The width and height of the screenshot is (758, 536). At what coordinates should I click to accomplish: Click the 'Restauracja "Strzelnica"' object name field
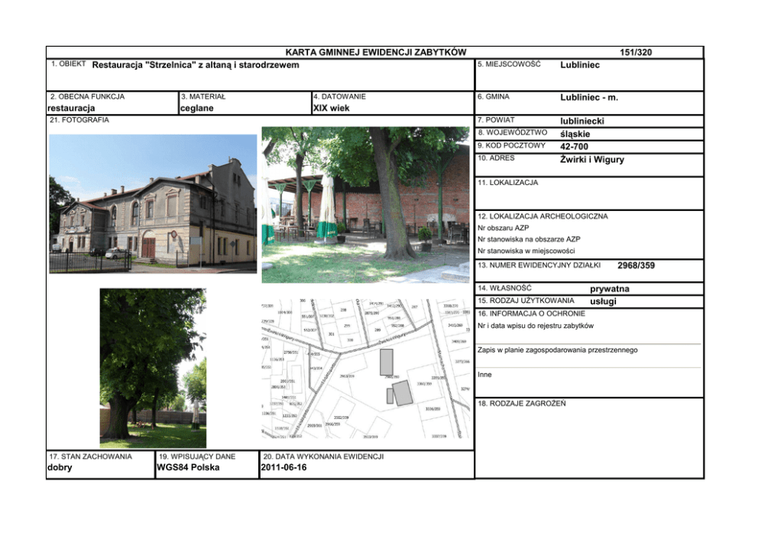[x=196, y=65]
